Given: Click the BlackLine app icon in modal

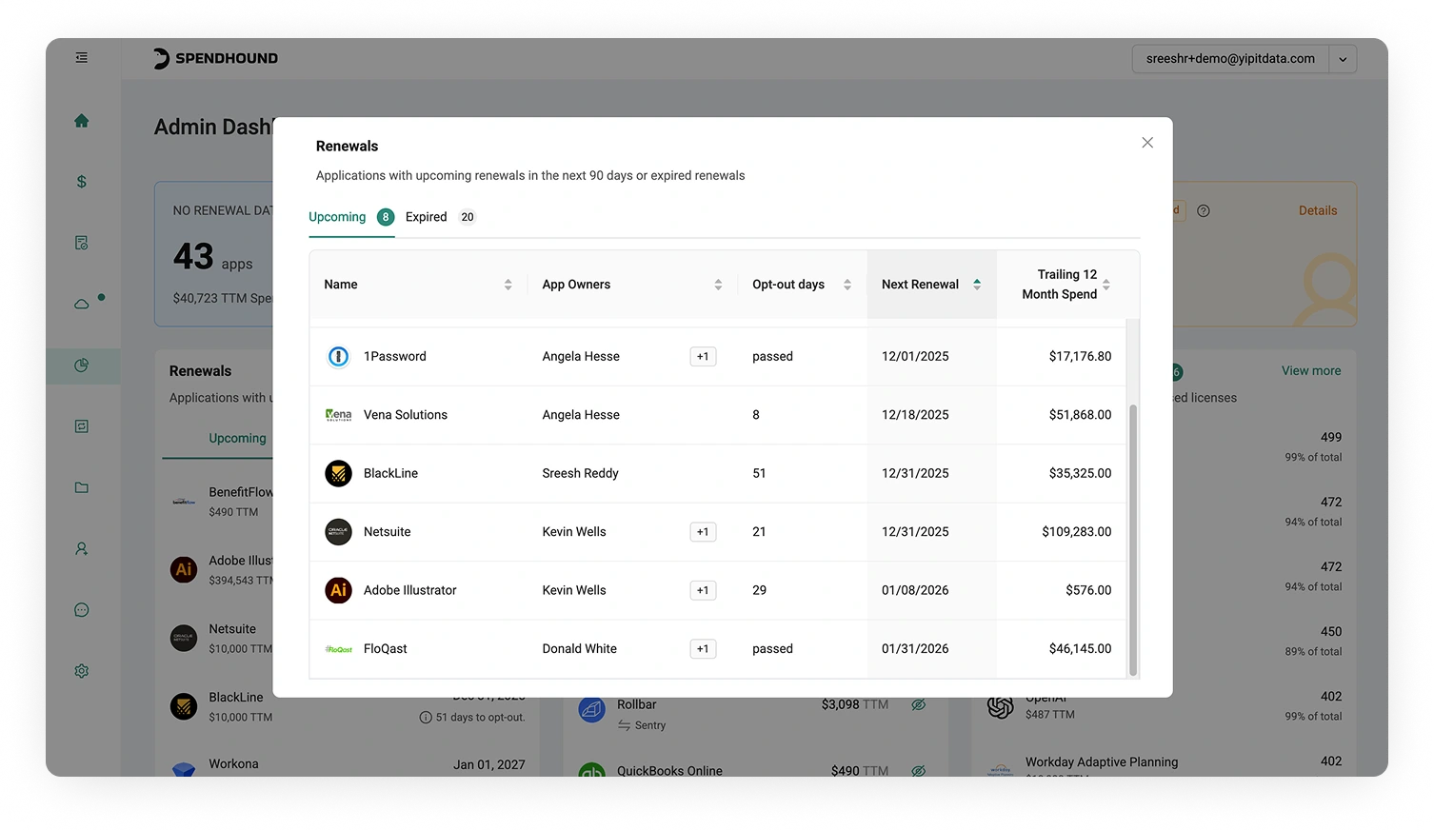Looking at the screenshot, I should pyautogui.click(x=338, y=473).
